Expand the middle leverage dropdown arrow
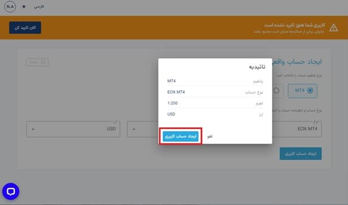The height and width of the screenshot is (205, 348). (x=134, y=129)
